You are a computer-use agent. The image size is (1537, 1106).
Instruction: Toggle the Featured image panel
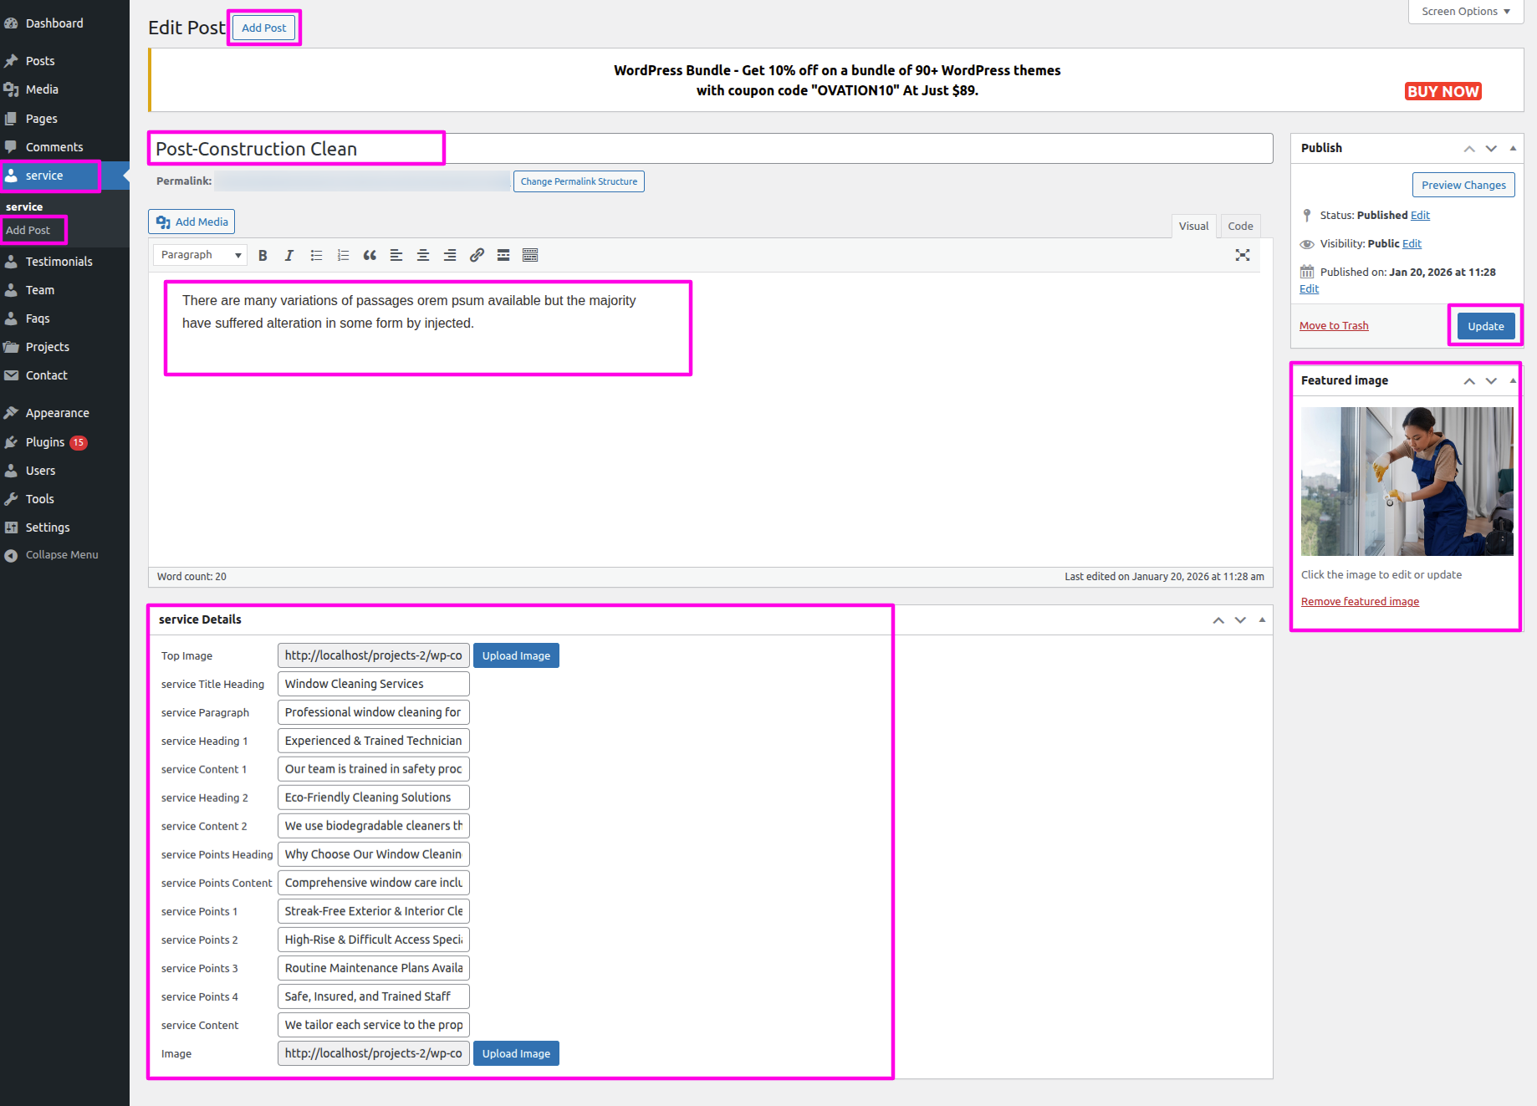click(1513, 380)
